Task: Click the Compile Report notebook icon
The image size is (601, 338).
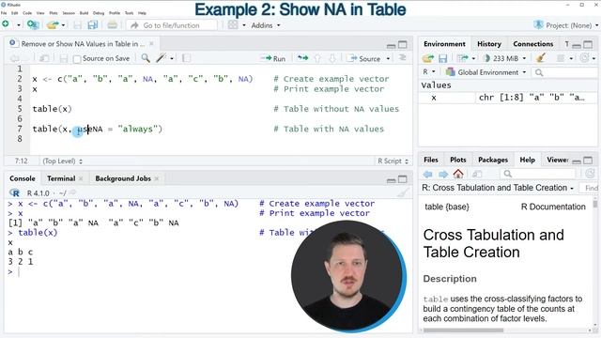Action: coord(186,58)
